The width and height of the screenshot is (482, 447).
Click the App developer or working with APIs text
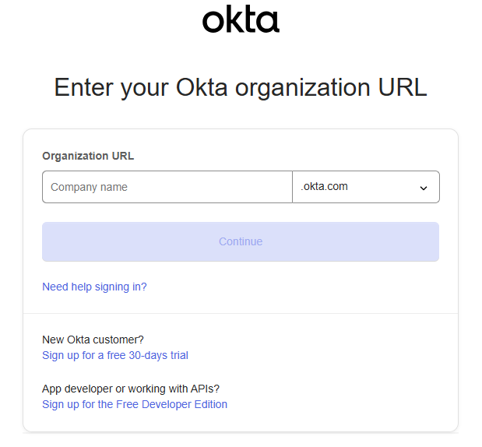click(131, 389)
